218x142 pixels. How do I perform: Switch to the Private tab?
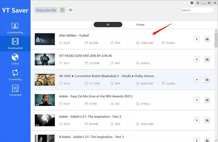point(140,25)
